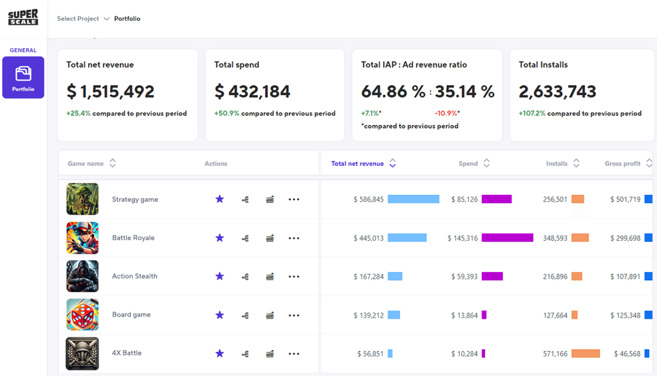
Task: Select the Total spend card
Action: pyautogui.click(x=275, y=95)
